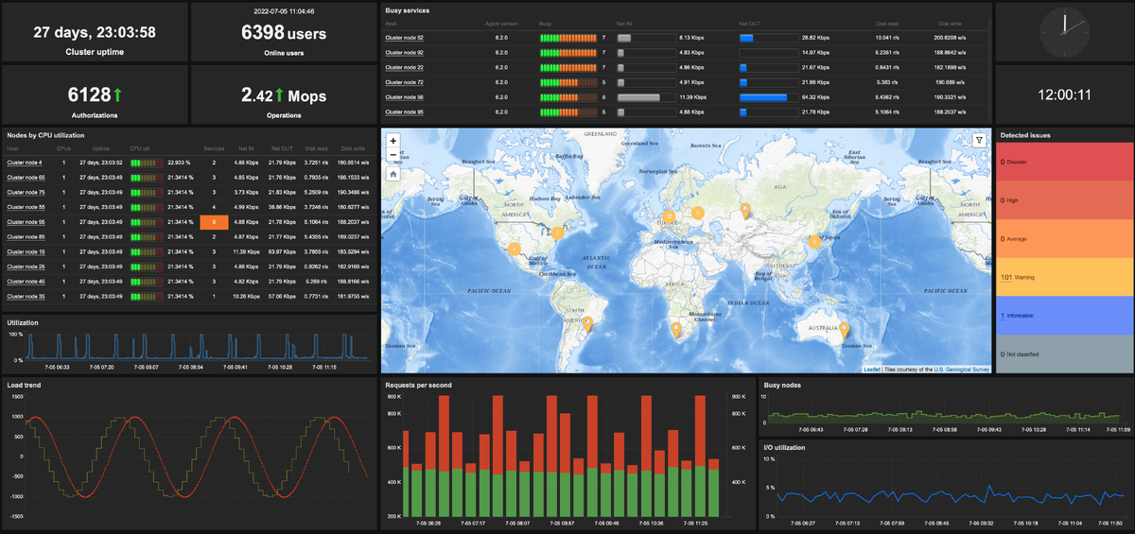Open Cluster node 85 host link
Screen dimensions: 1135x534
click(26, 236)
